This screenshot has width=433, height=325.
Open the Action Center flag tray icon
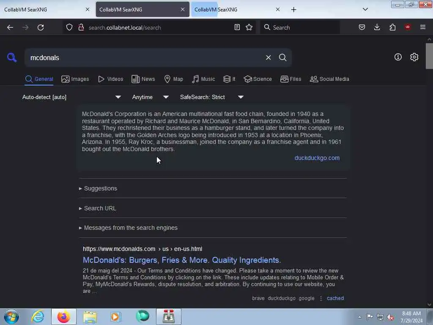370,317
